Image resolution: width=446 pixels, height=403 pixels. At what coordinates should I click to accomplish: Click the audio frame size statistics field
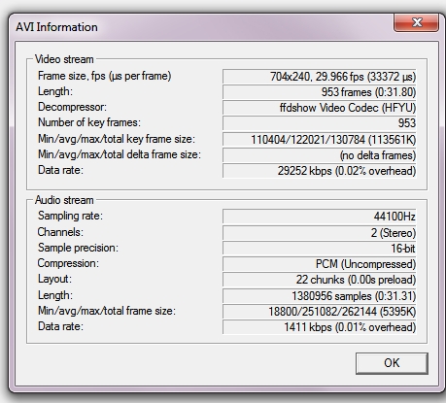point(320,312)
